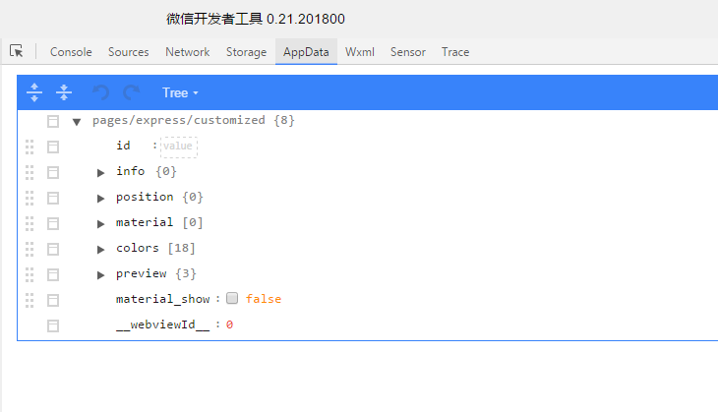The image size is (718, 412).
Task: Open action menu for info row
Action: pyautogui.click(x=53, y=173)
